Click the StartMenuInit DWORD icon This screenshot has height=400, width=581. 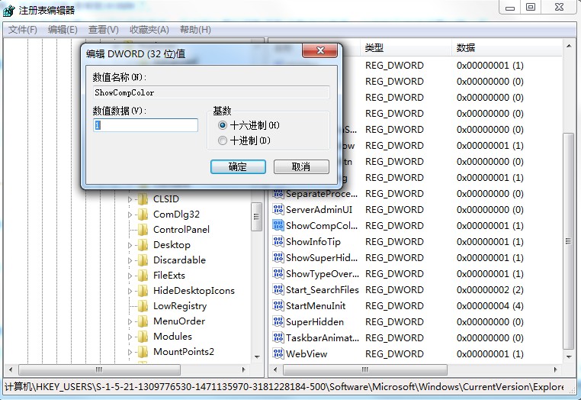click(278, 306)
